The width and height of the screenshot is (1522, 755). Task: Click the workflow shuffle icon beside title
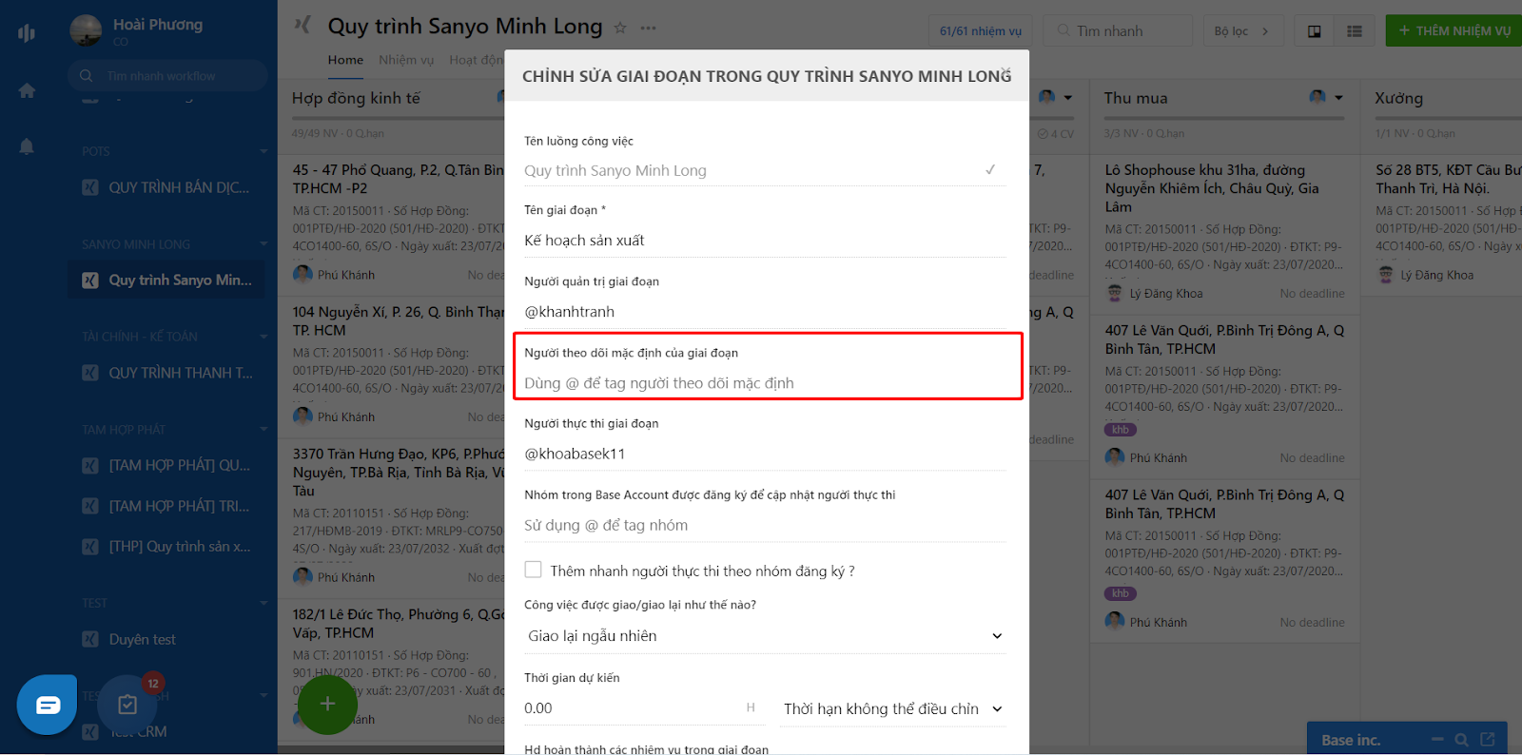click(302, 26)
